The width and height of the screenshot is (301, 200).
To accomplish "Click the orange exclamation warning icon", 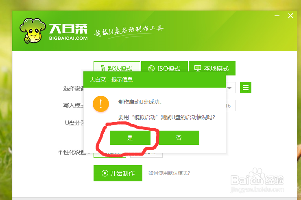I will (101, 104).
